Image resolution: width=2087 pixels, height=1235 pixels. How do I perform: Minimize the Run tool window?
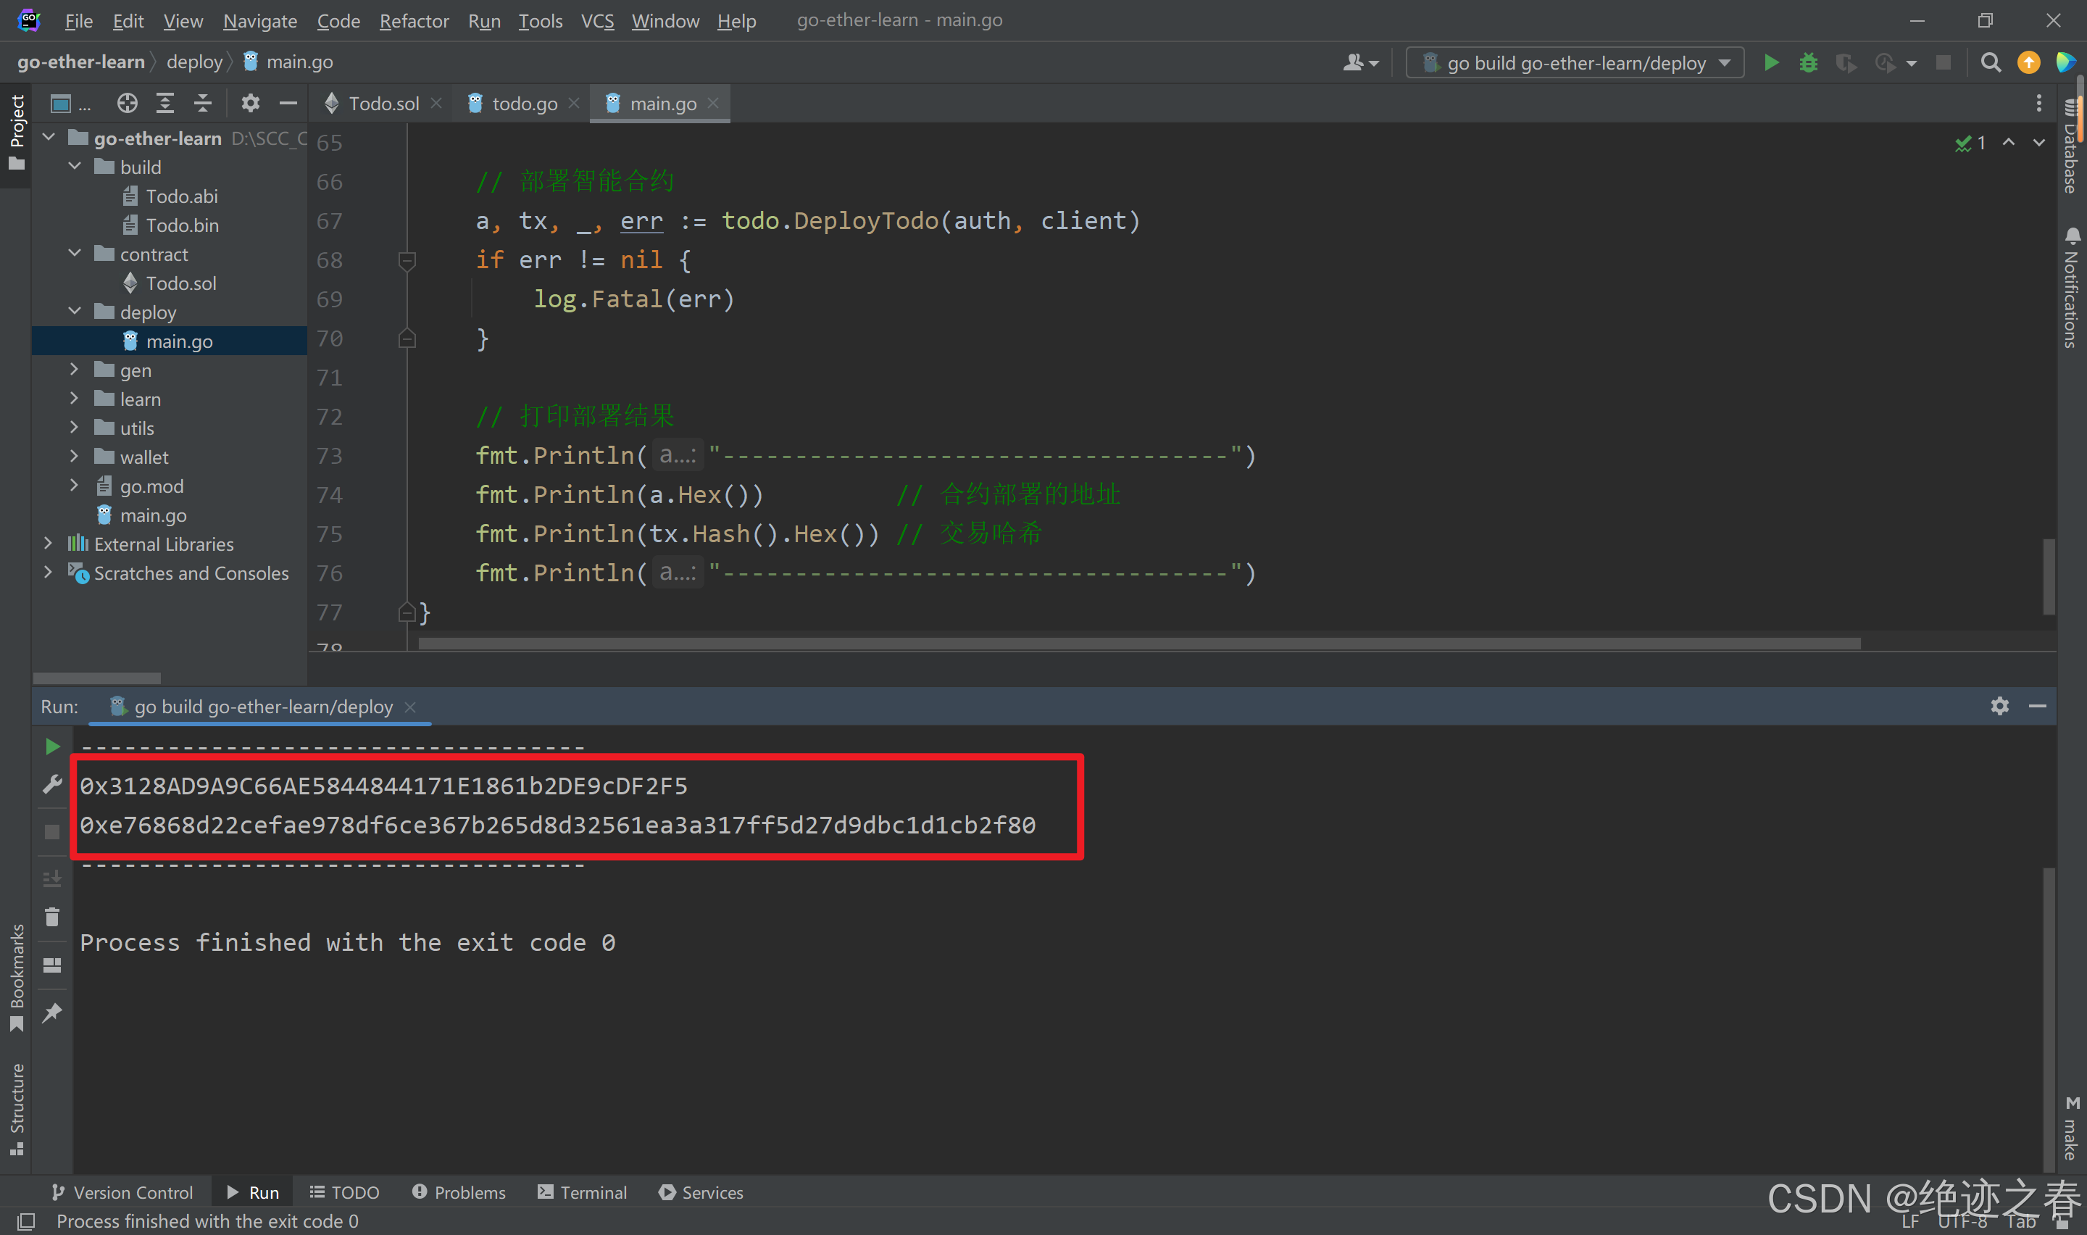(2037, 706)
